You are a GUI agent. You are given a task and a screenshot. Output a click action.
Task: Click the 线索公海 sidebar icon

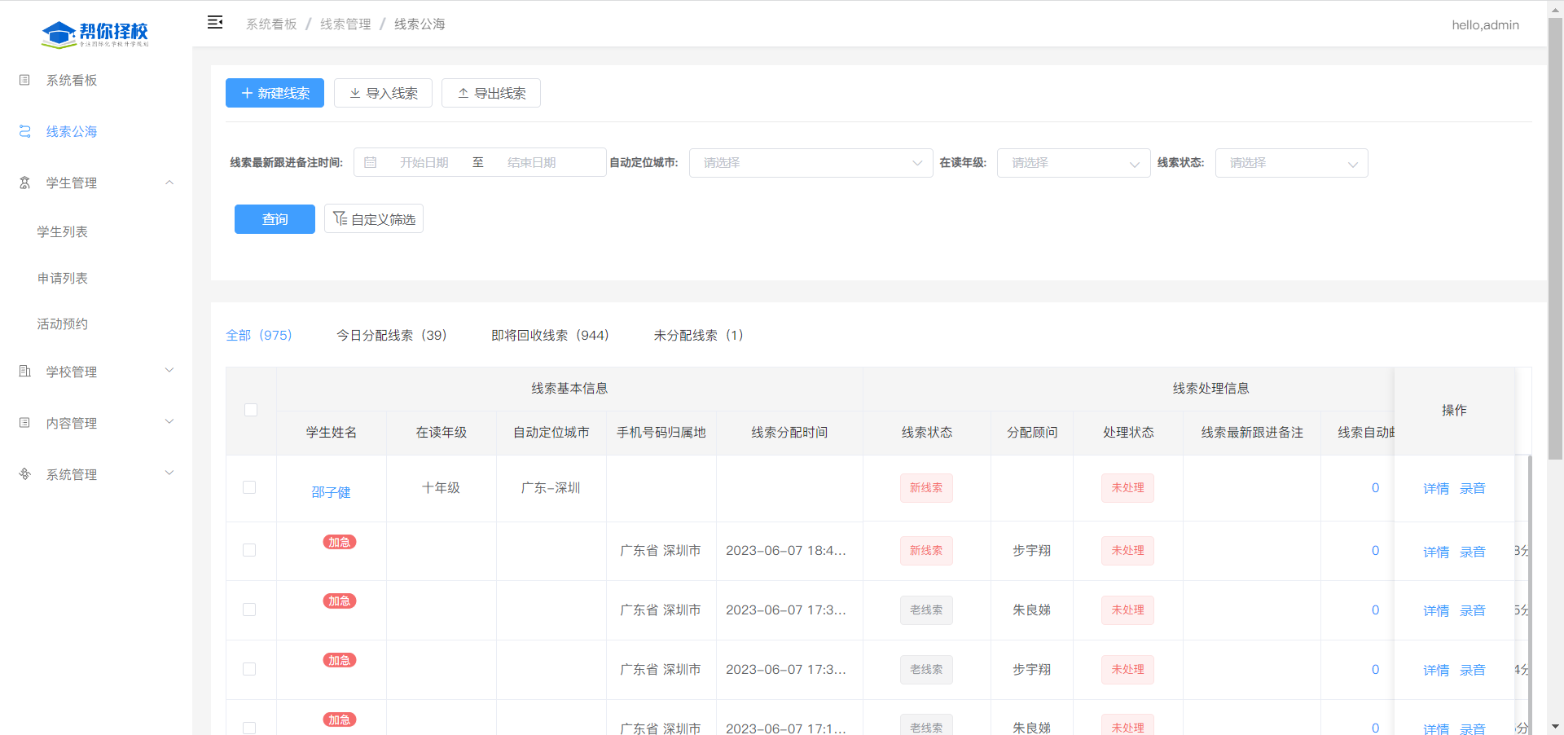(x=24, y=131)
